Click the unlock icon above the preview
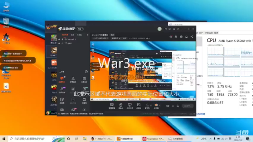The image size is (253, 142). click(x=176, y=37)
